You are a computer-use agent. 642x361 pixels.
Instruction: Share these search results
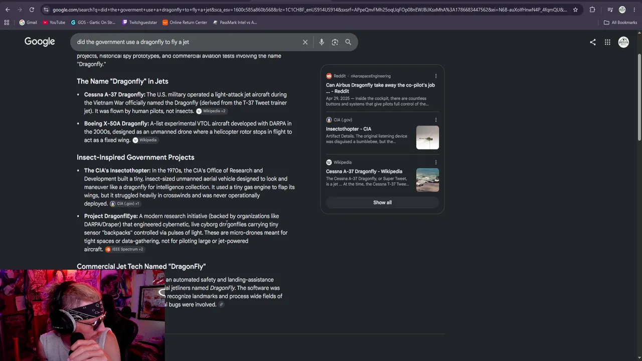[593, 42]
